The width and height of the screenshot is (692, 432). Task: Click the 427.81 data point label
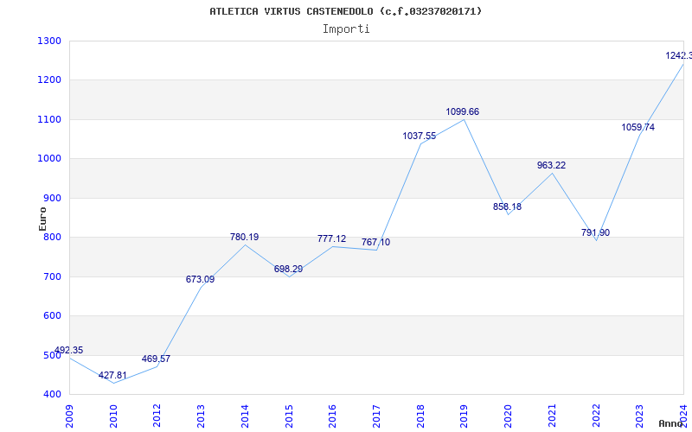coord(112,376)
